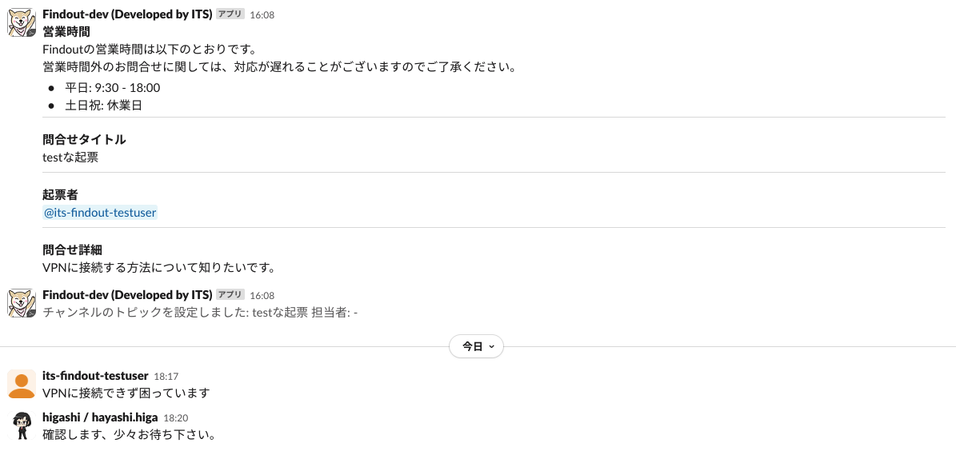Image resolution: width=956 pixels, height=451 pixels.
Task: Click the higashi / hayashi.higa avatar
Action: pos(22,425)
